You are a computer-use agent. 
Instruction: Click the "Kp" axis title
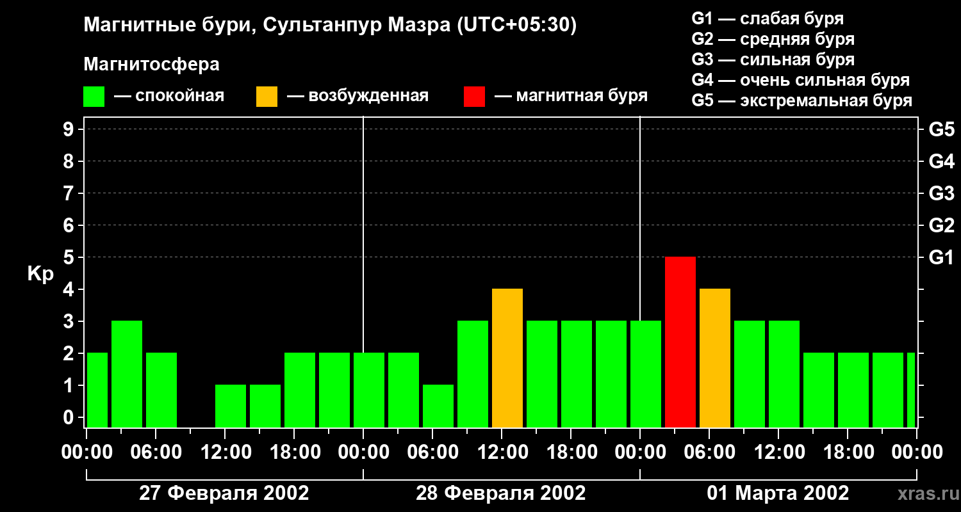click(x=41, y=274)
